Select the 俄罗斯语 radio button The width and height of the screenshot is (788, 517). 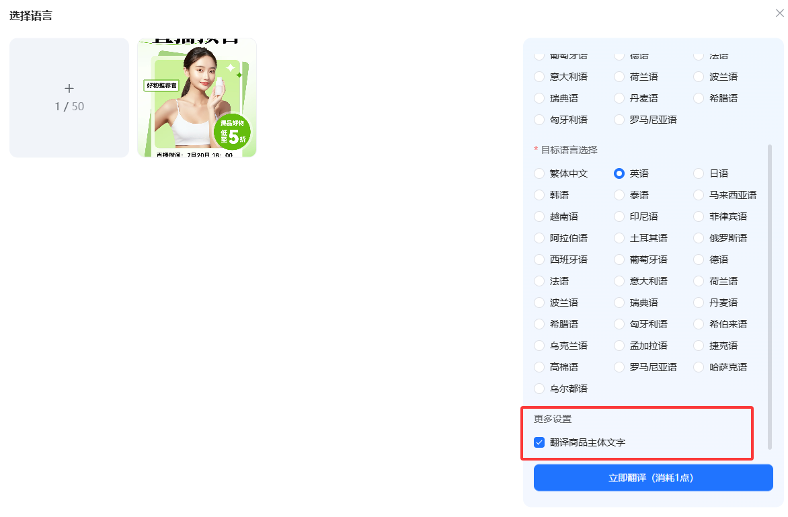click(x=699, y=238)
